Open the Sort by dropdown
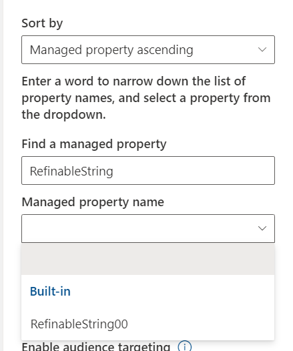This screenshot has width=293, height=351. click(148, 49)
